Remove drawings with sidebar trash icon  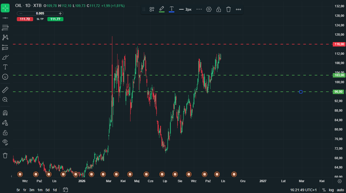(x=5, y=156)
